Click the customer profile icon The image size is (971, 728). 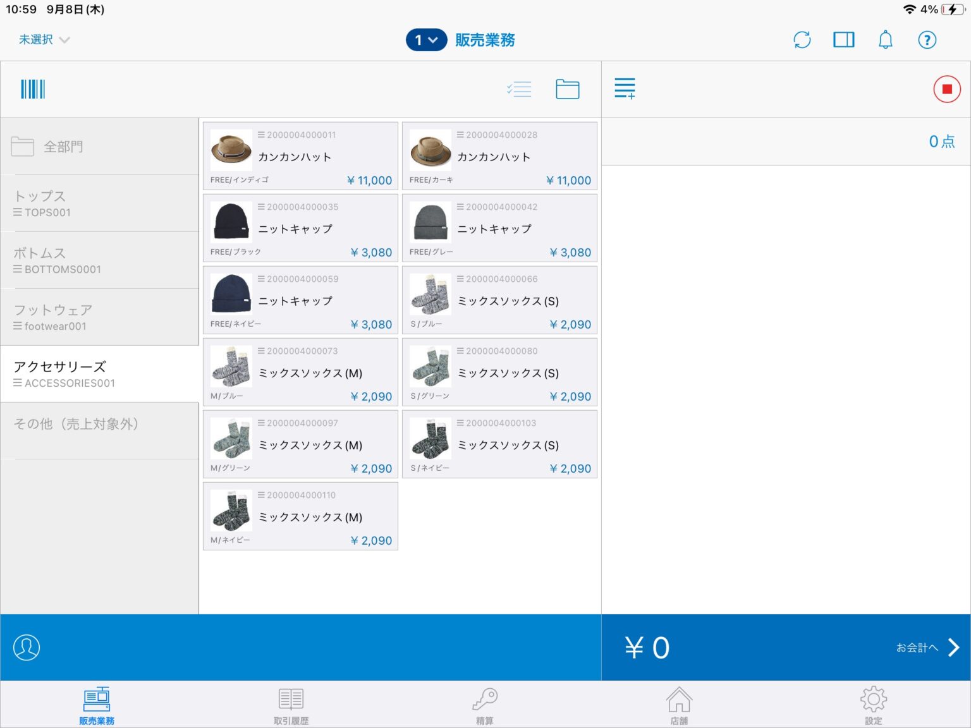pos(27,647)
